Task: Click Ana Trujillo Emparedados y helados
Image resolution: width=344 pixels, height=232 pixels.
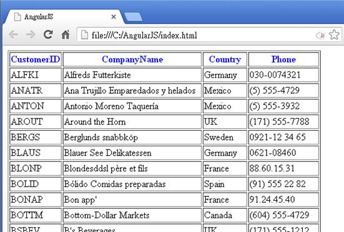Action: tap(132, 91)
